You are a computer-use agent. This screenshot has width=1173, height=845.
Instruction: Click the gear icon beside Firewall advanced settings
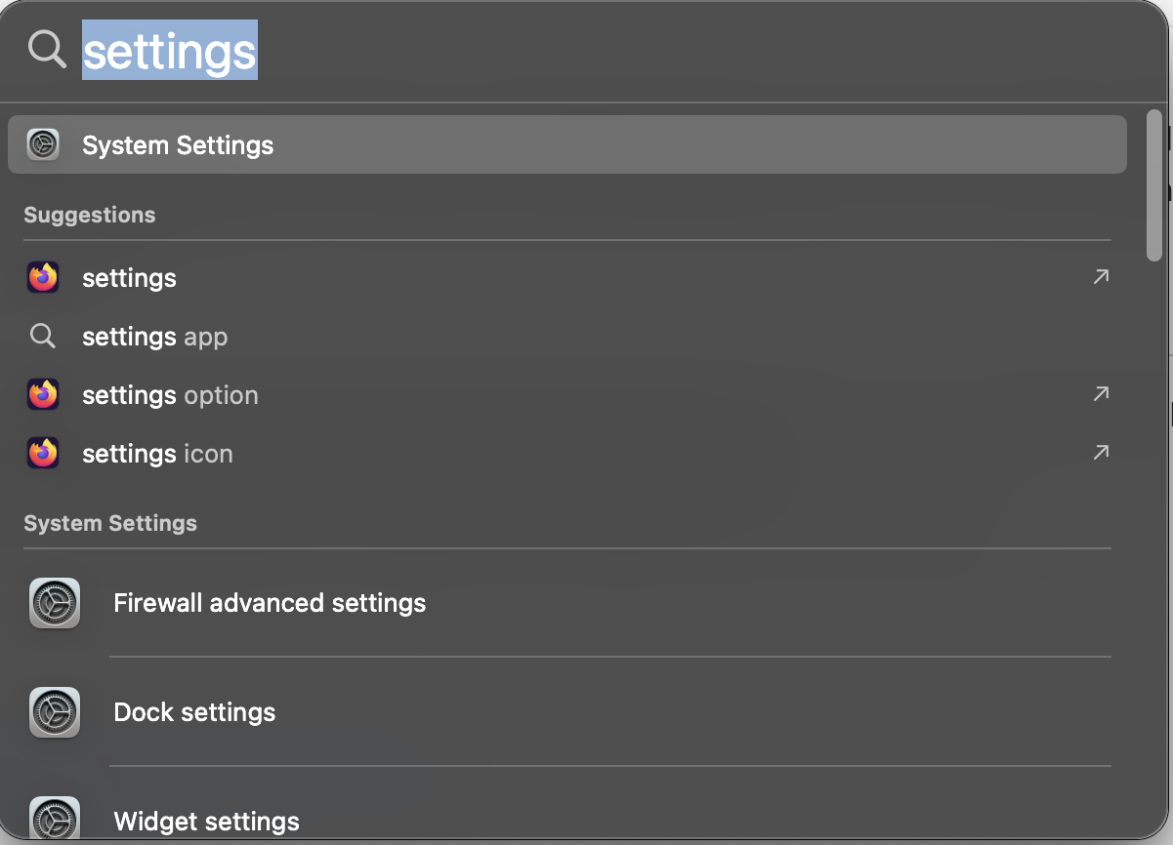(55, 603)
